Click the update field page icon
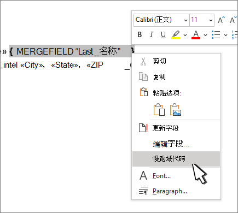The height and width of the screenshot is (213, 238). [x=143, y=128]
